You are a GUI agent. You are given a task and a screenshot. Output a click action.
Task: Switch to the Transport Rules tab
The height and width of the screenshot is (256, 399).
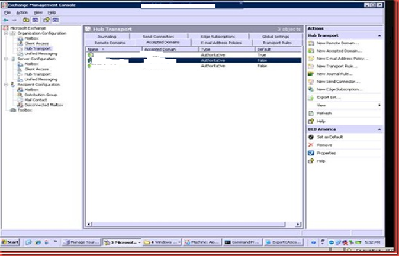[277, 43]
